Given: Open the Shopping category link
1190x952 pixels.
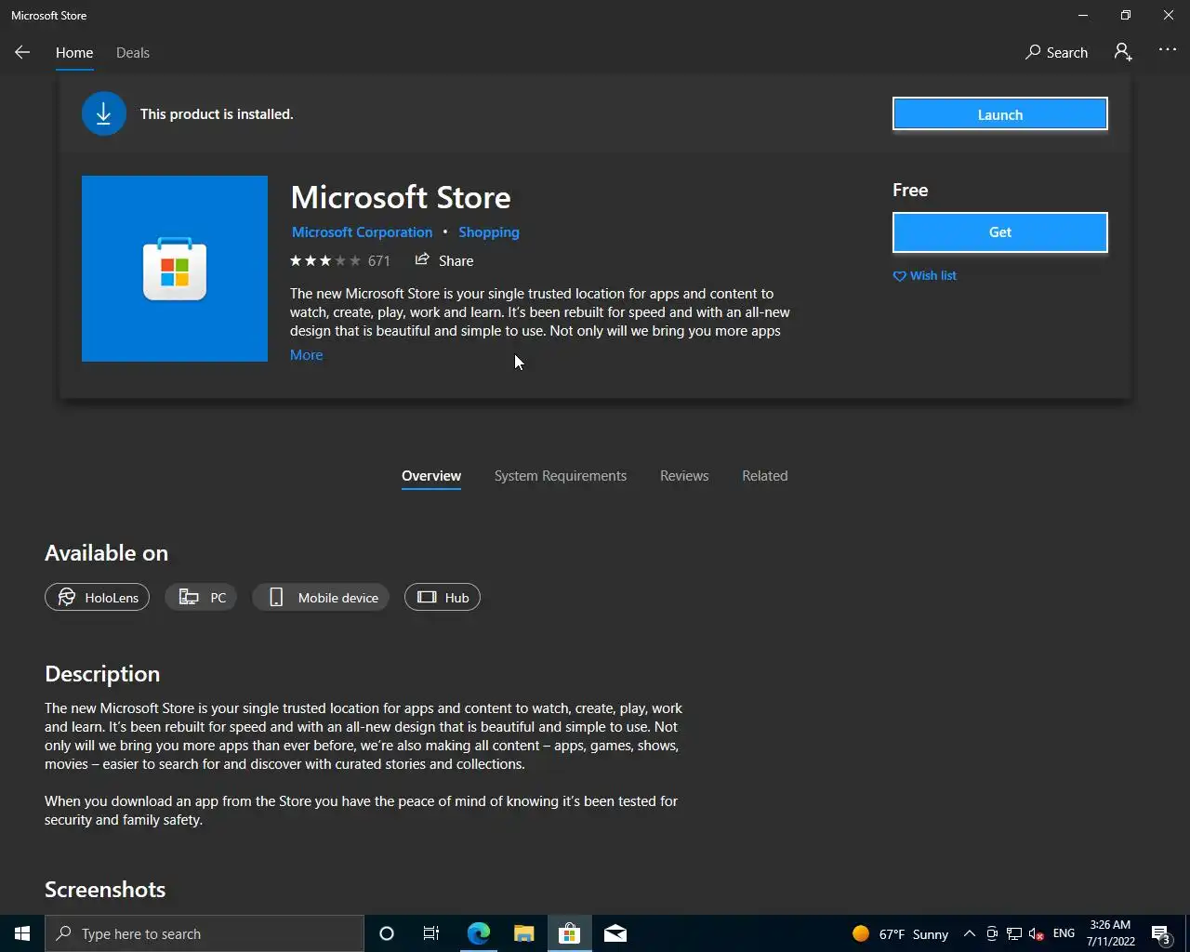Looking at the screenshot, I should pyautogui.click(x=489, y=232).
